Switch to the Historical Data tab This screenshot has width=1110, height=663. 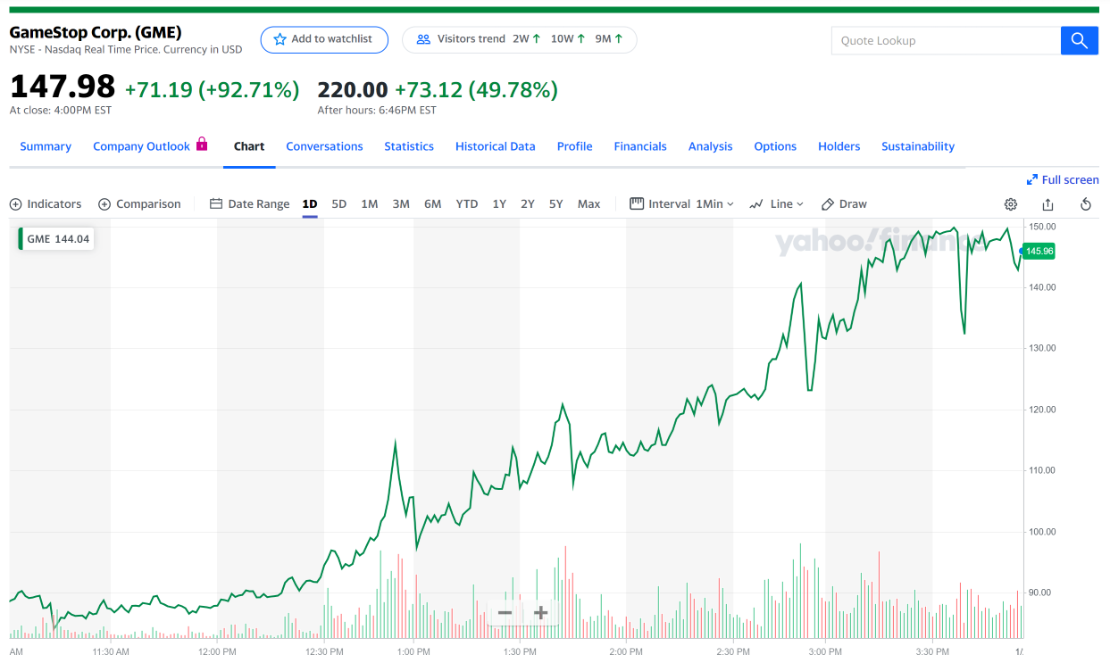coord(495,146)
